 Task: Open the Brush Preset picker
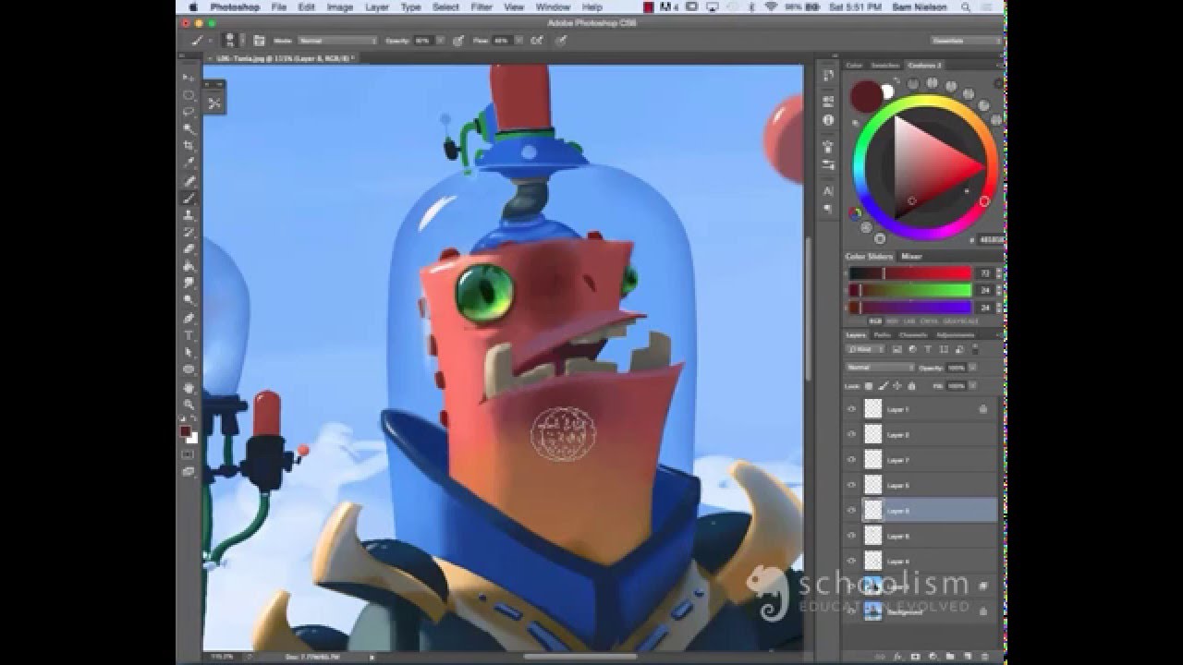pos(233,41)
